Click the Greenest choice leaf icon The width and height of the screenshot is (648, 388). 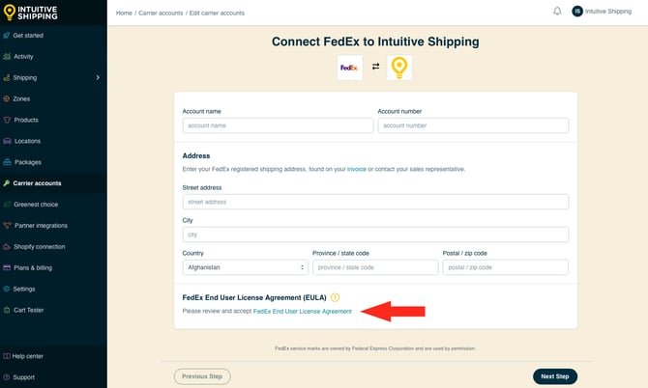tap(7, 204)
